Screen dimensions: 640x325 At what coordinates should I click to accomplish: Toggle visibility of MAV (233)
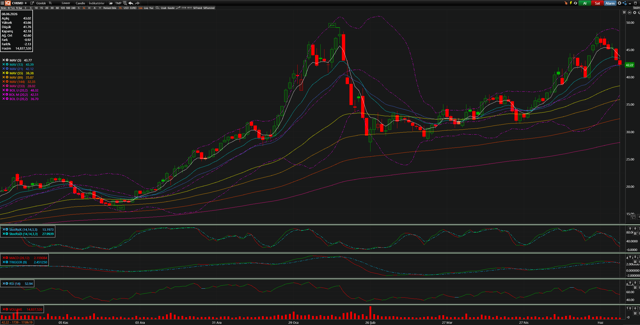(7, 86)
